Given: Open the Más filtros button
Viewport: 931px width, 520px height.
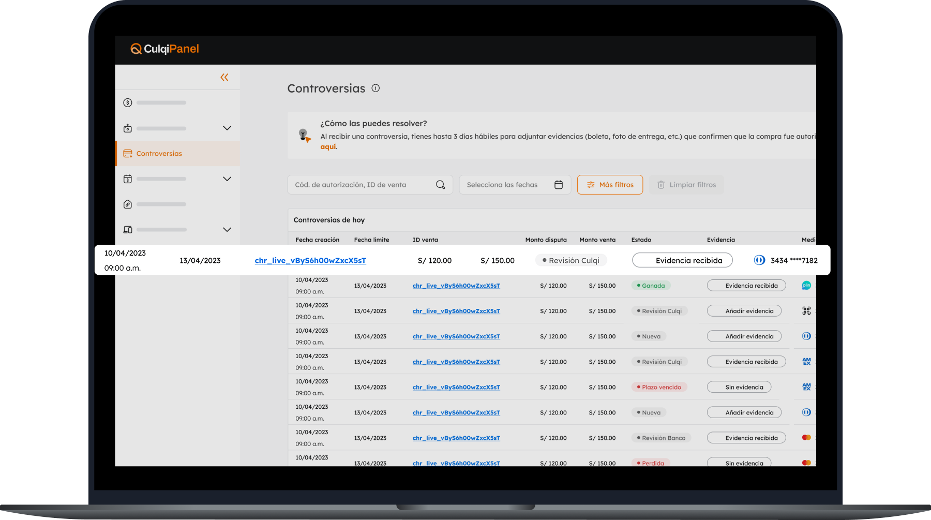Looking at the screenshot, I should point(610,185).
